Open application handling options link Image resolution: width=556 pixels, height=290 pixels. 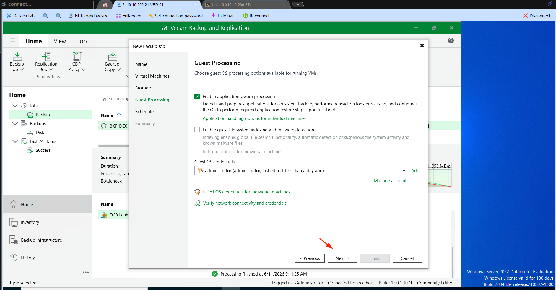[254, 118]
